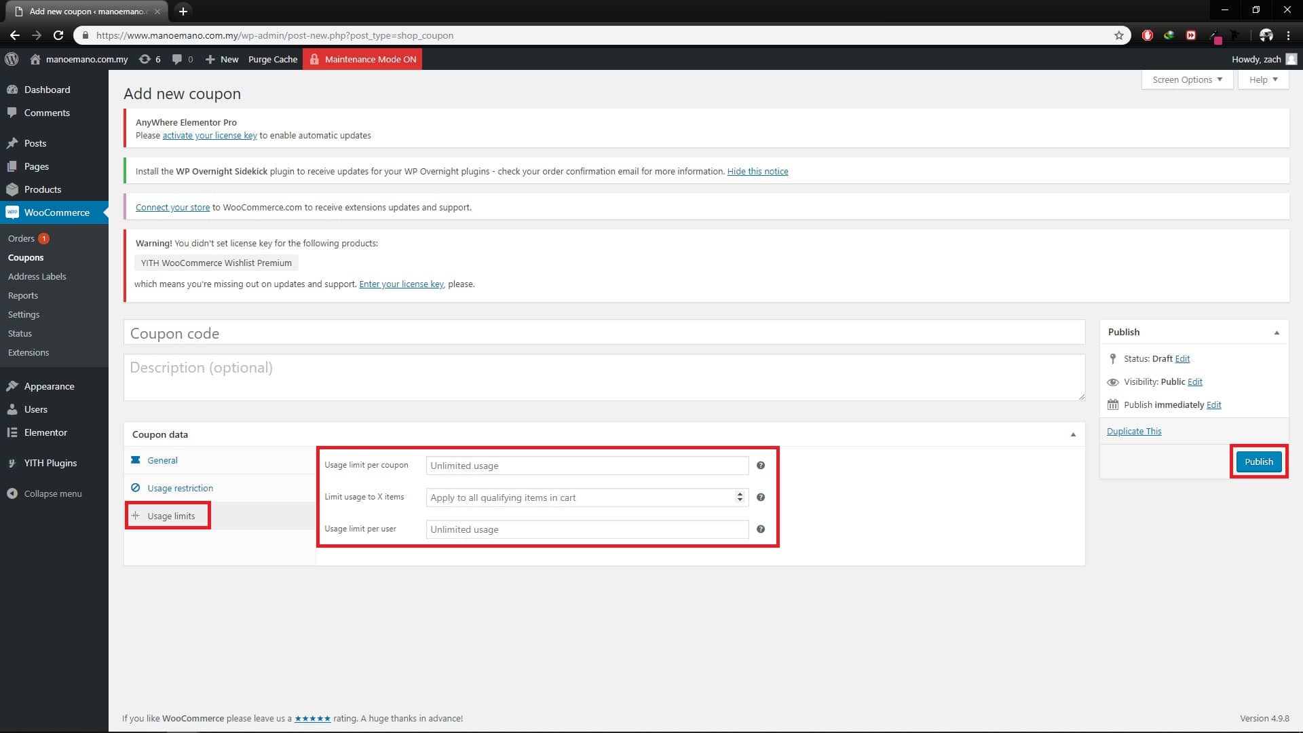Click activate your license key link
The height and width of the screenshot is (733, 1303).
(x=210, y=135)
